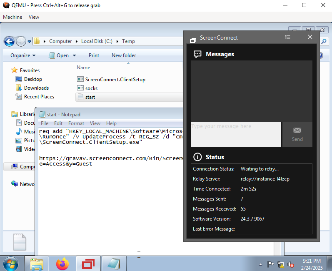This screenshot has width=332, height=271.
Task: Open the Notepad File menu
Action: coord(45,123)
